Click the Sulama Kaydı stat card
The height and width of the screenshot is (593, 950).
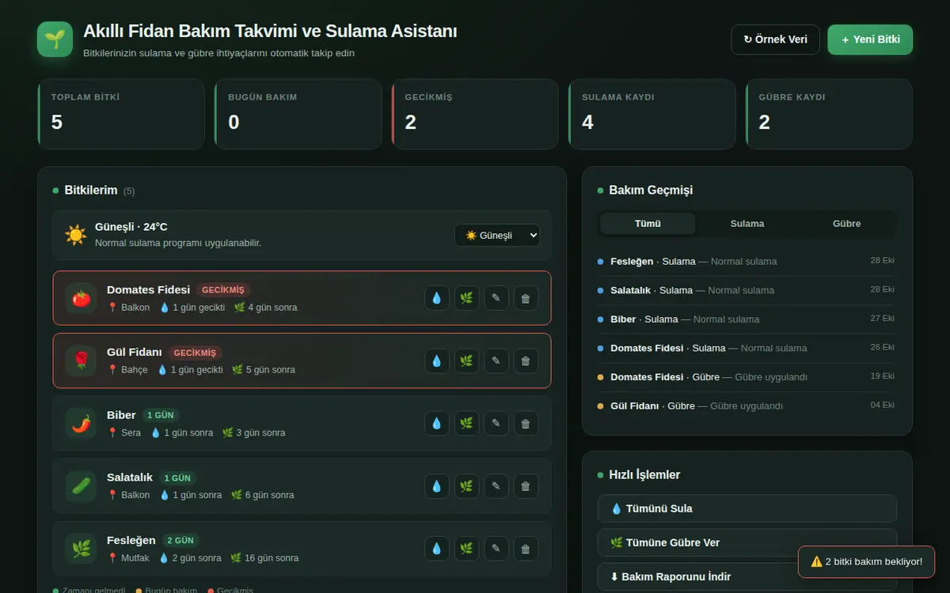point(652,114)
